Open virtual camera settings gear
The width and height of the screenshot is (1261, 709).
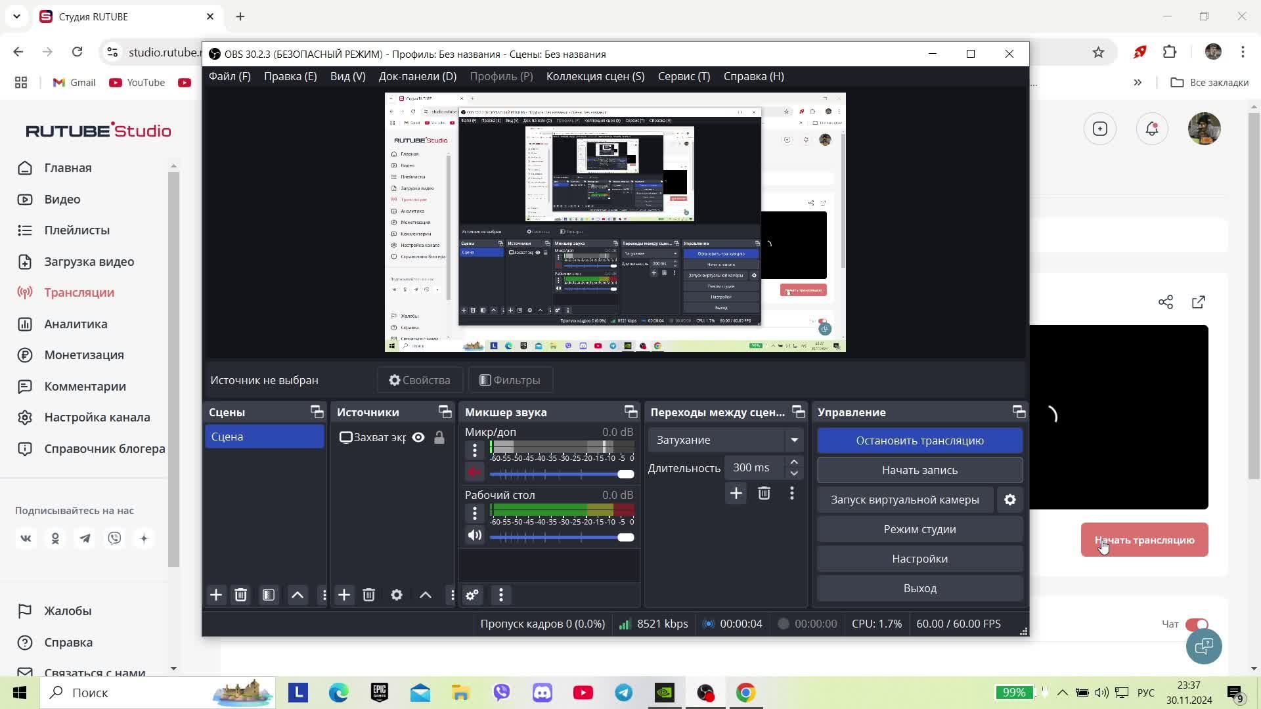pos(1010,500)
